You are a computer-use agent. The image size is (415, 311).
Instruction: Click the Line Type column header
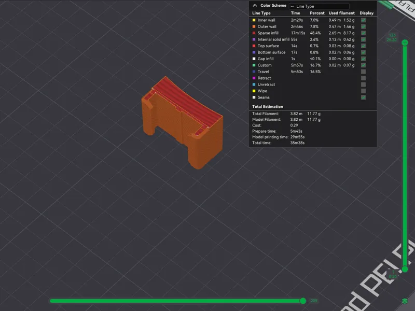(x=261, y=13)
